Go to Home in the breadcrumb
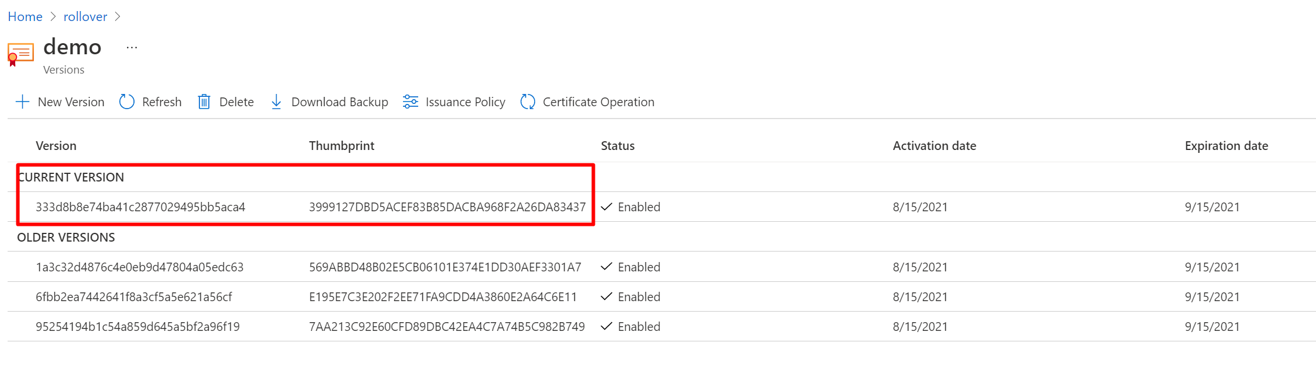The width and height of the screenshot is (1316, 377). coord(25,16)
